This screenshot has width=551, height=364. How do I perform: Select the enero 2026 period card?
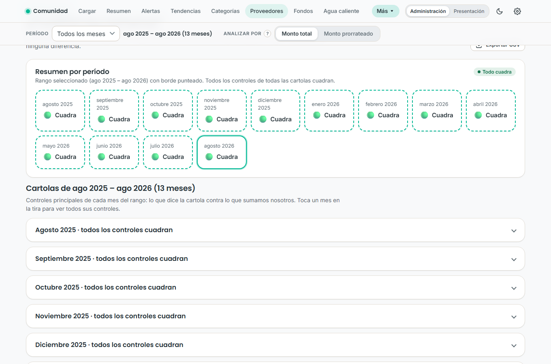coord(329,110)
